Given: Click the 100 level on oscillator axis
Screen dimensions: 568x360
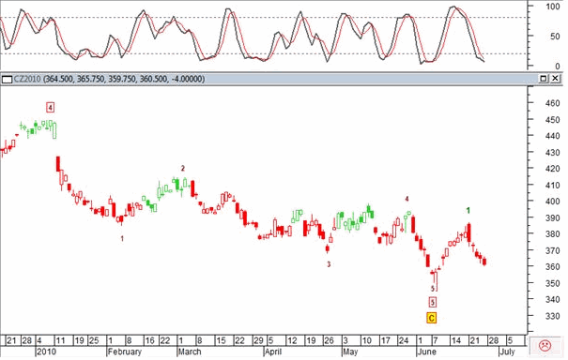Looking at the screenshot, I should tap(553, 7).
